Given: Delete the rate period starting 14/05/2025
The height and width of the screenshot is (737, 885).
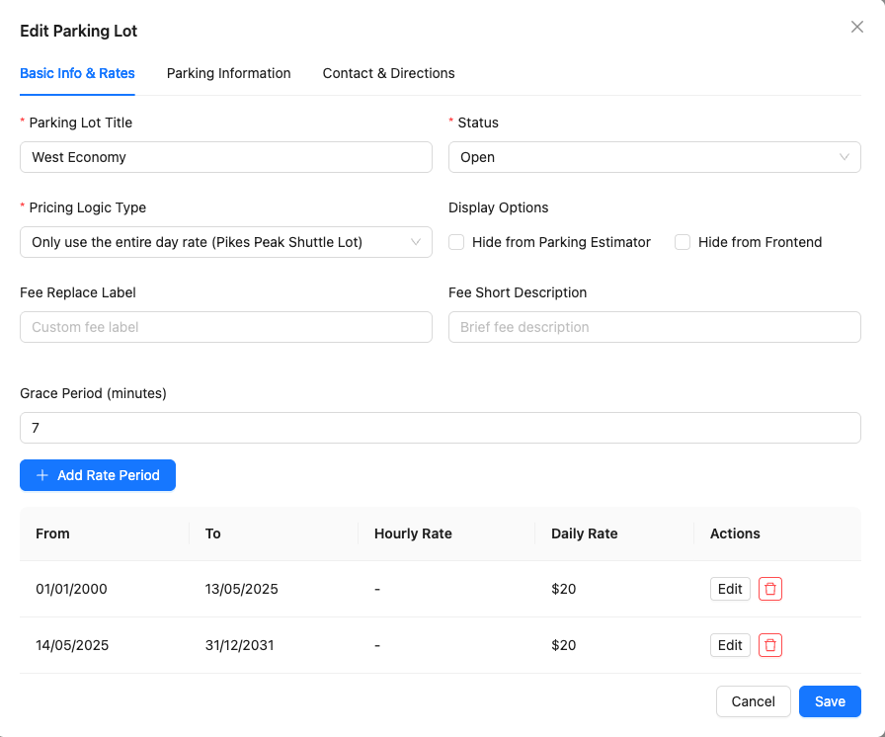Looking at the screenshot, I should tap(770, 645).
